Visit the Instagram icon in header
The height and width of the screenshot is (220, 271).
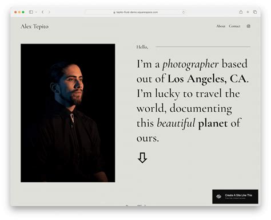249,26
